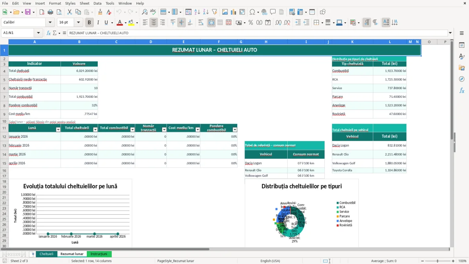Toggle Align Right
469x264 pixels.
coord(162,23)
